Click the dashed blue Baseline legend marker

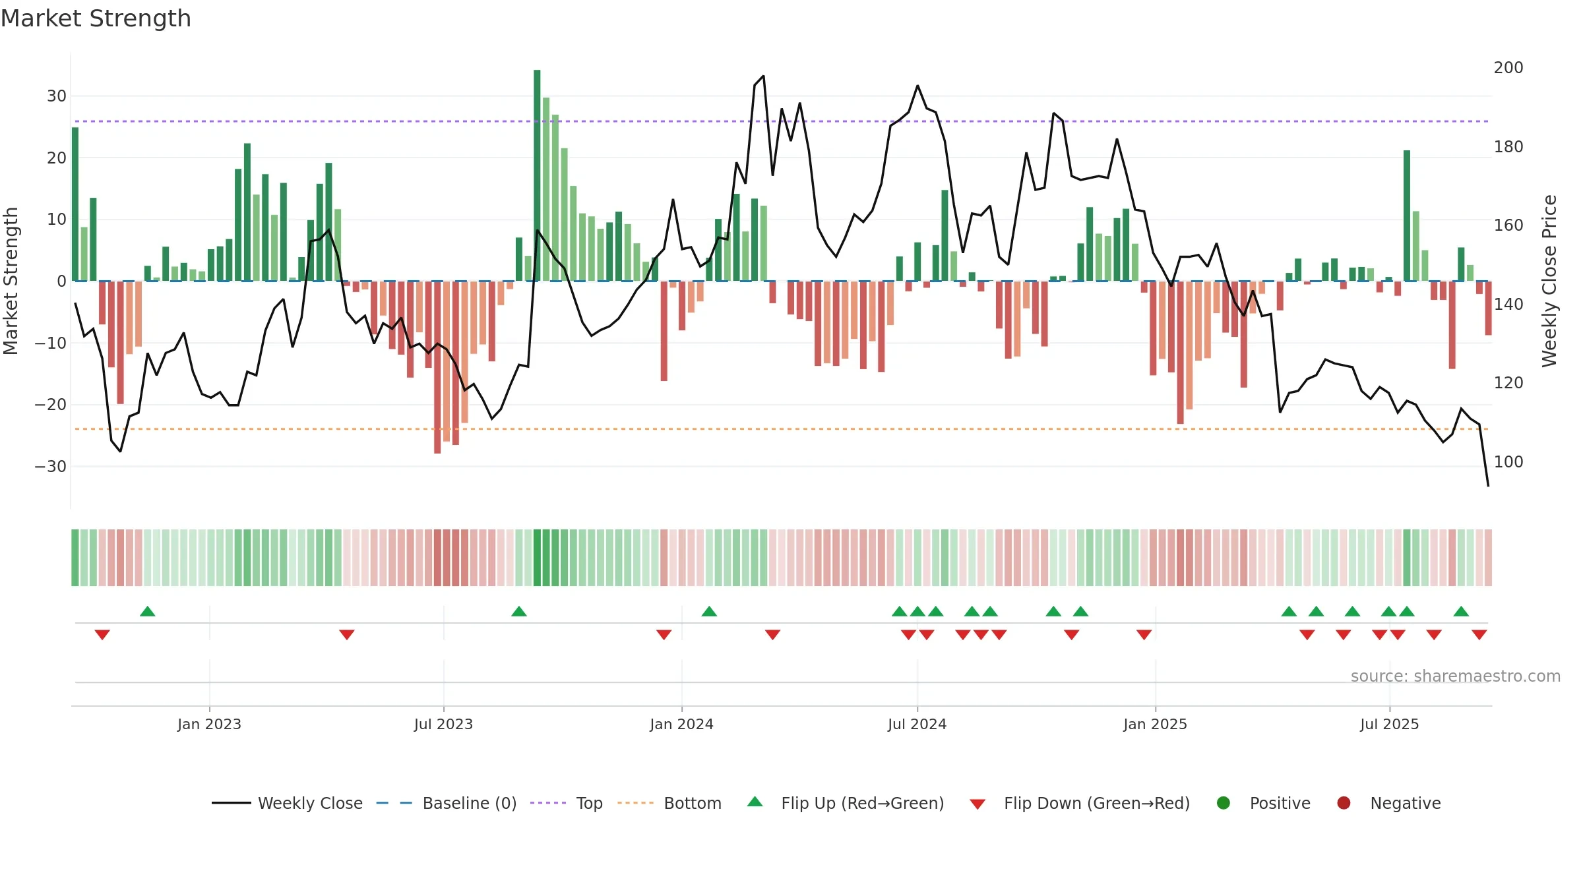[394, 803]
